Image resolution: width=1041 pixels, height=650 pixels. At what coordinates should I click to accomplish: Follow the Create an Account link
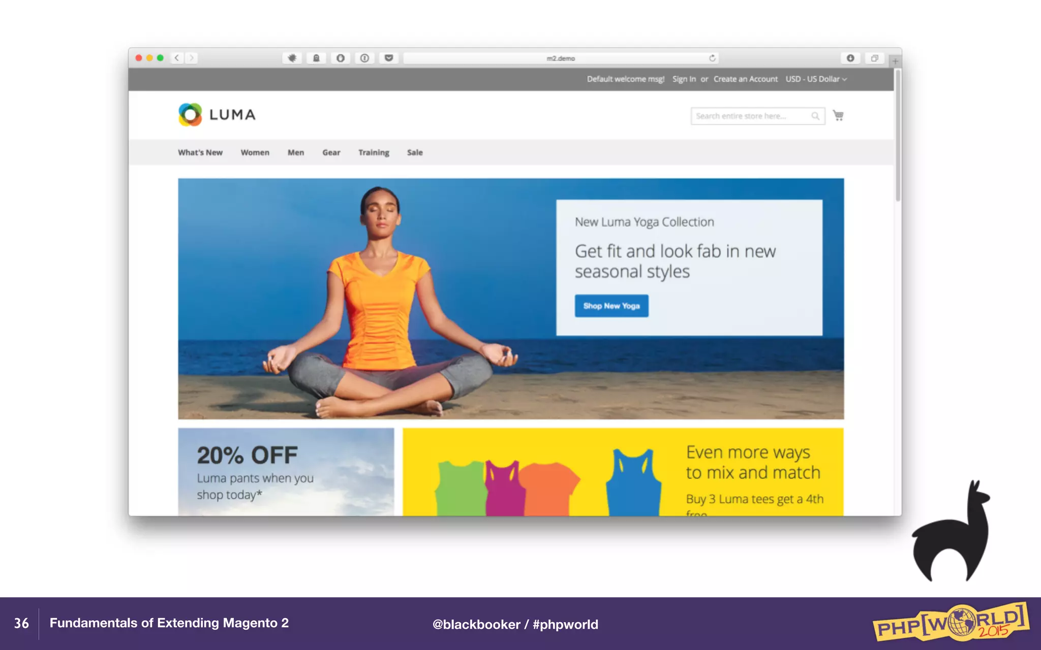[x=745, y=79]
